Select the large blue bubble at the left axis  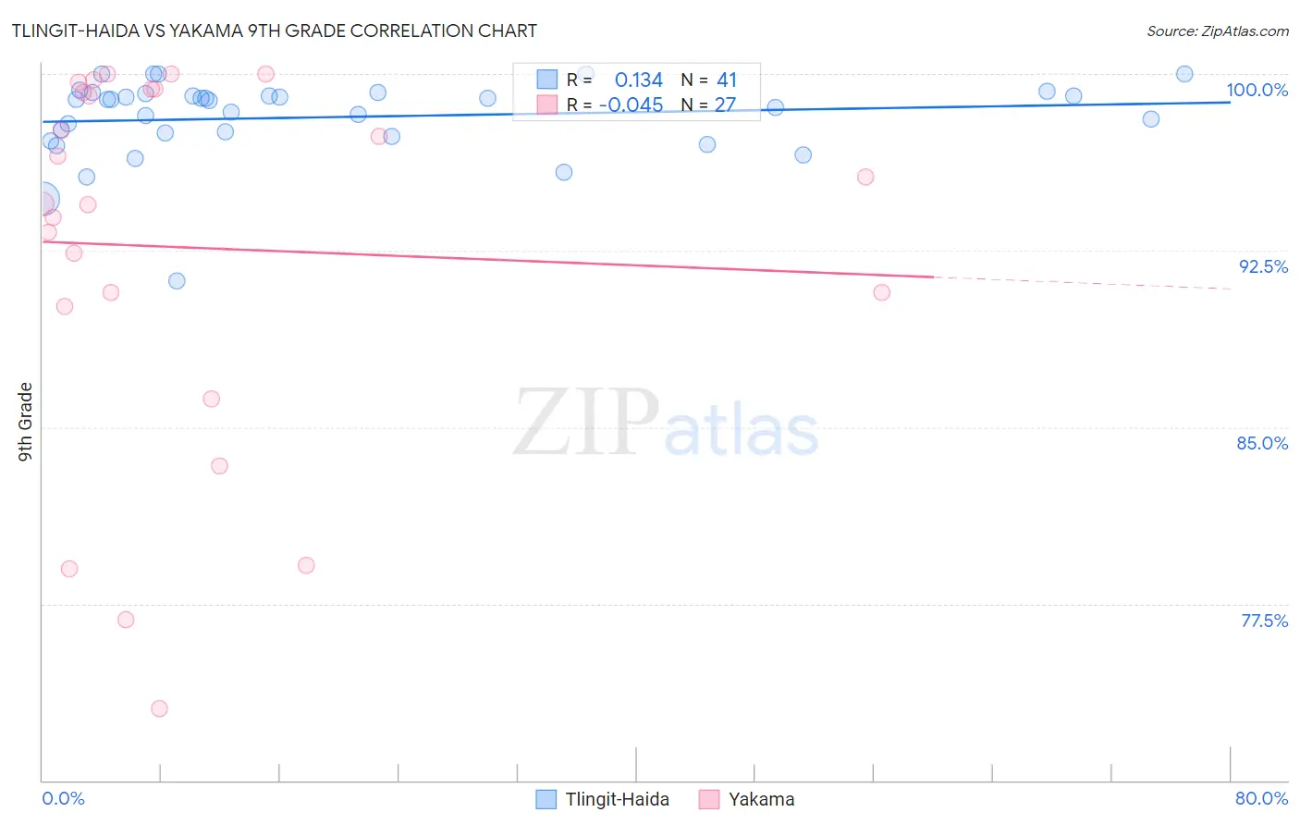[x=42, y=199]
